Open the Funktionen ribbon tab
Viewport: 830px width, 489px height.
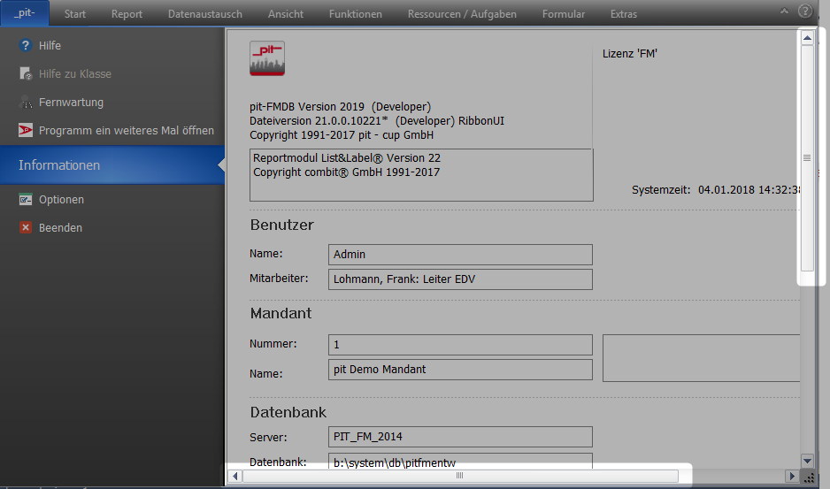pyautogui.click(x=355, y=14)
